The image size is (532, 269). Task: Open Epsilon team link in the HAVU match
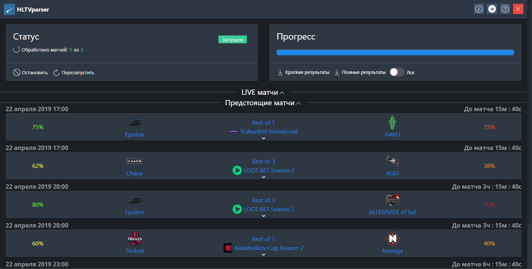[134, 135]
